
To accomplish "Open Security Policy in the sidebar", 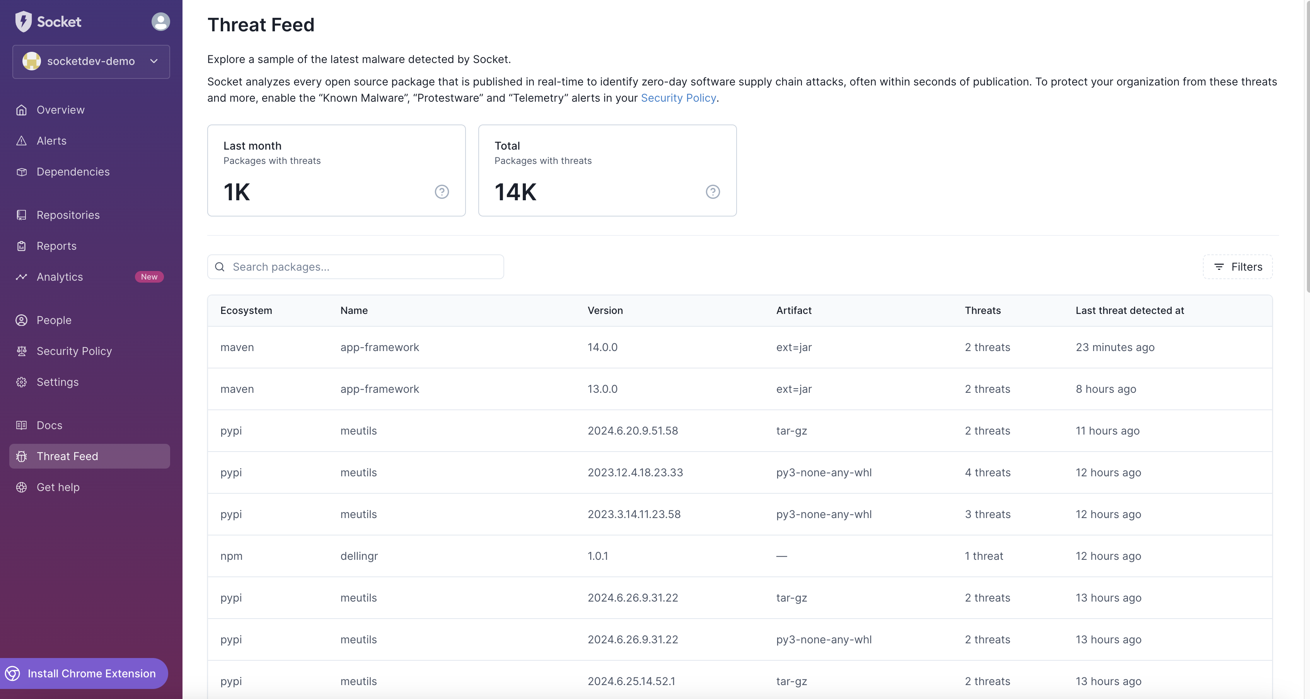I will click(89, 351).
